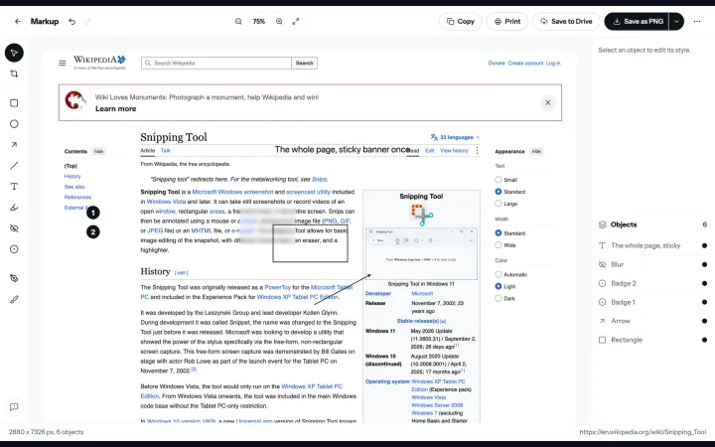The width and height of the screenshot is (715, 447).
Task: Click the Copy button
Action: pos(461,22)
